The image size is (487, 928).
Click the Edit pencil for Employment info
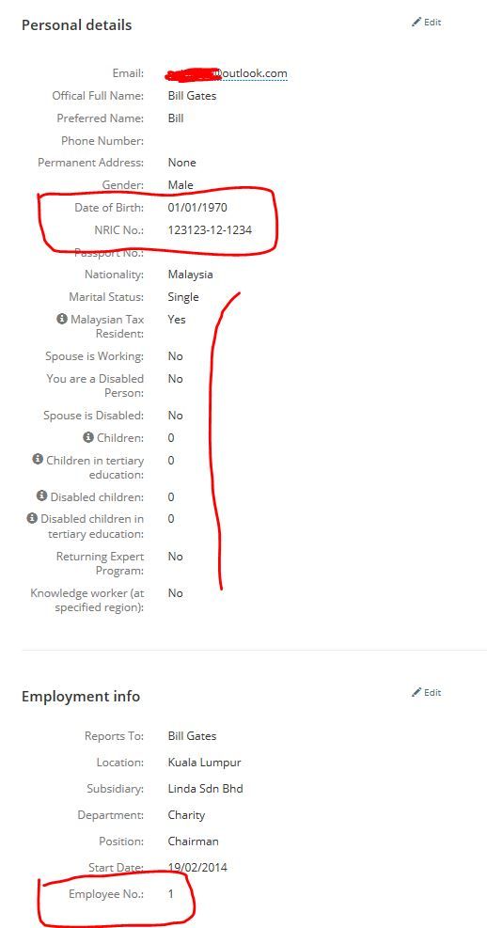point(427,692)
